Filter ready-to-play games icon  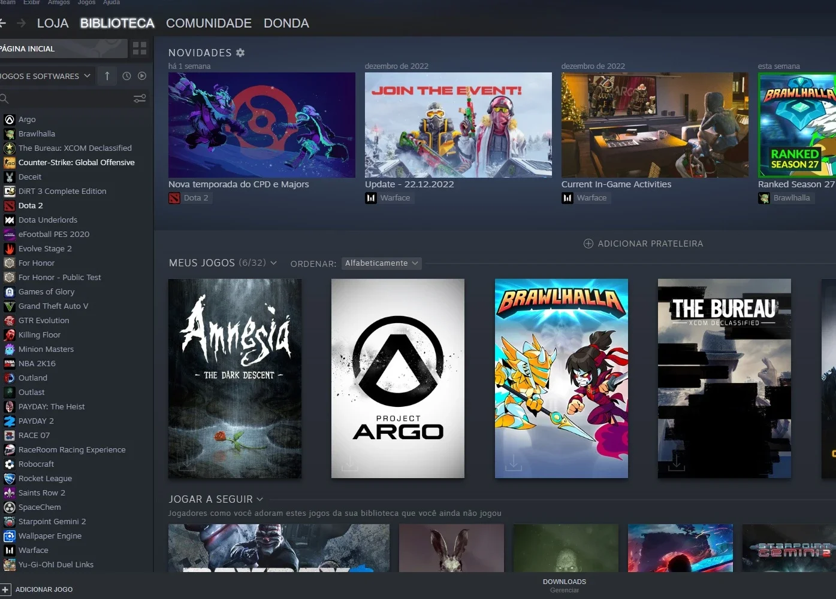142,76
